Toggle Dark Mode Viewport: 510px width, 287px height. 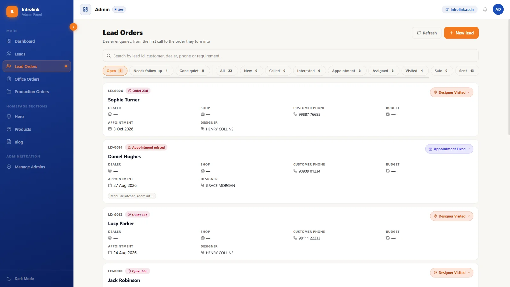pos(20,279)
